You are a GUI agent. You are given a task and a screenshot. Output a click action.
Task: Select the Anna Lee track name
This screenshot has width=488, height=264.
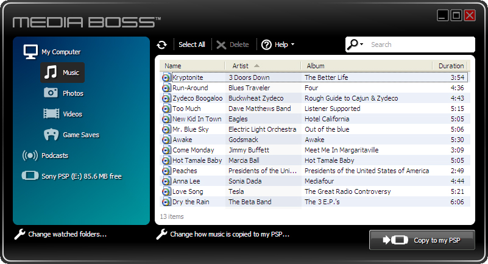[x=186, y=181]
